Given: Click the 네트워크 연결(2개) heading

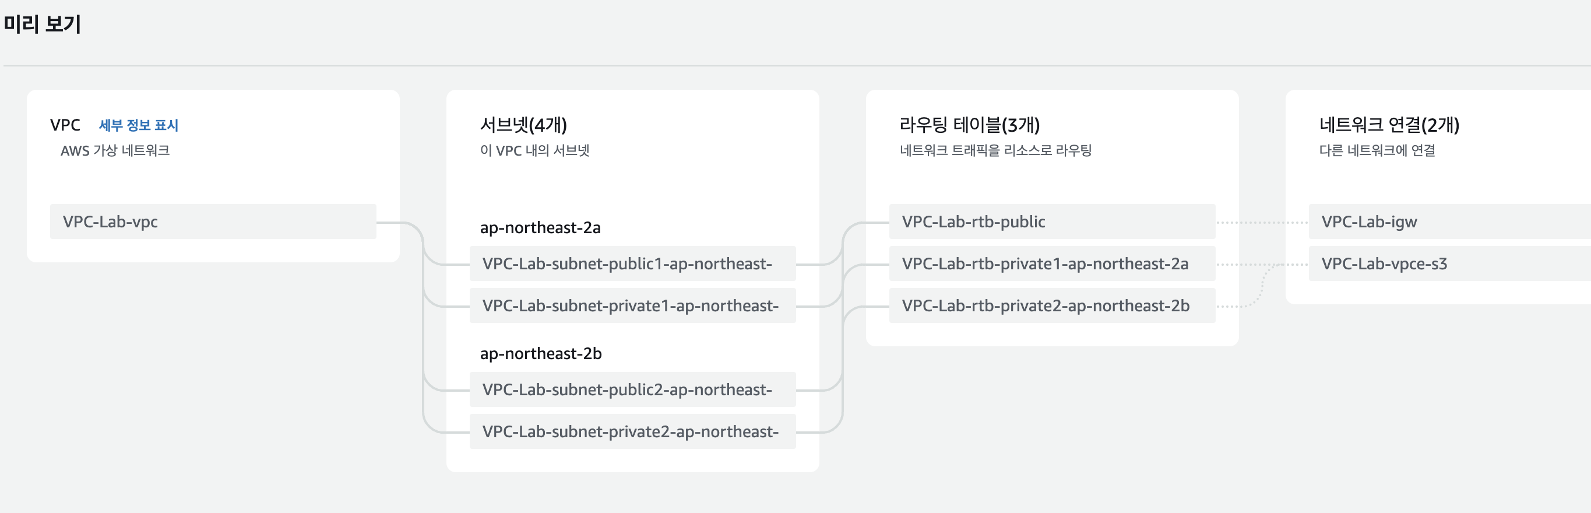Looking at the screenshot, I should [x=1389, y=125].
